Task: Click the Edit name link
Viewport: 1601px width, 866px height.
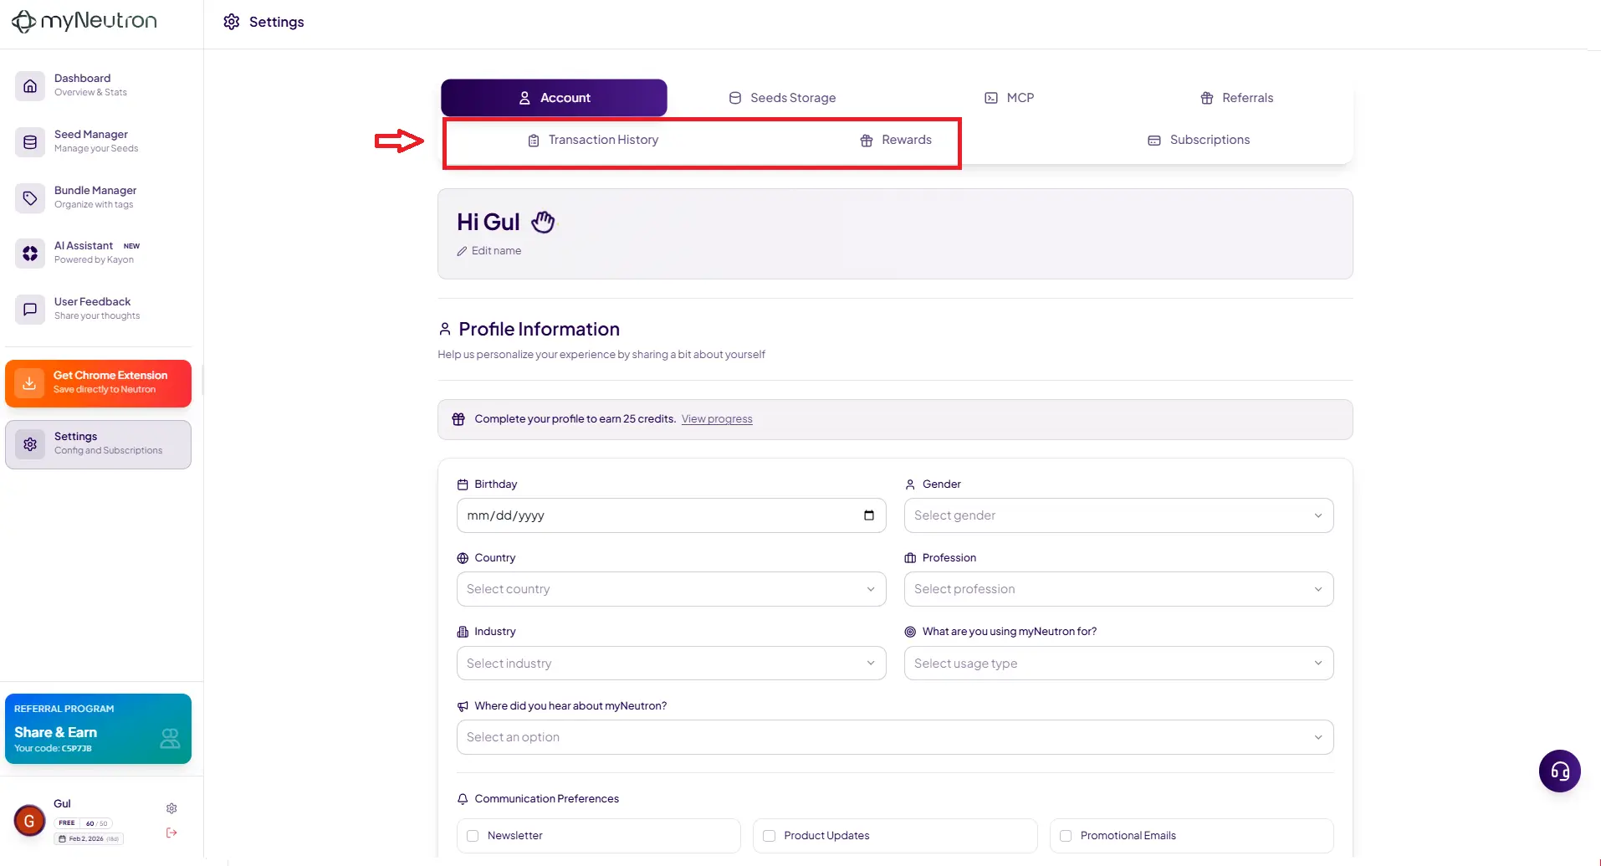Action: point(496,251)
